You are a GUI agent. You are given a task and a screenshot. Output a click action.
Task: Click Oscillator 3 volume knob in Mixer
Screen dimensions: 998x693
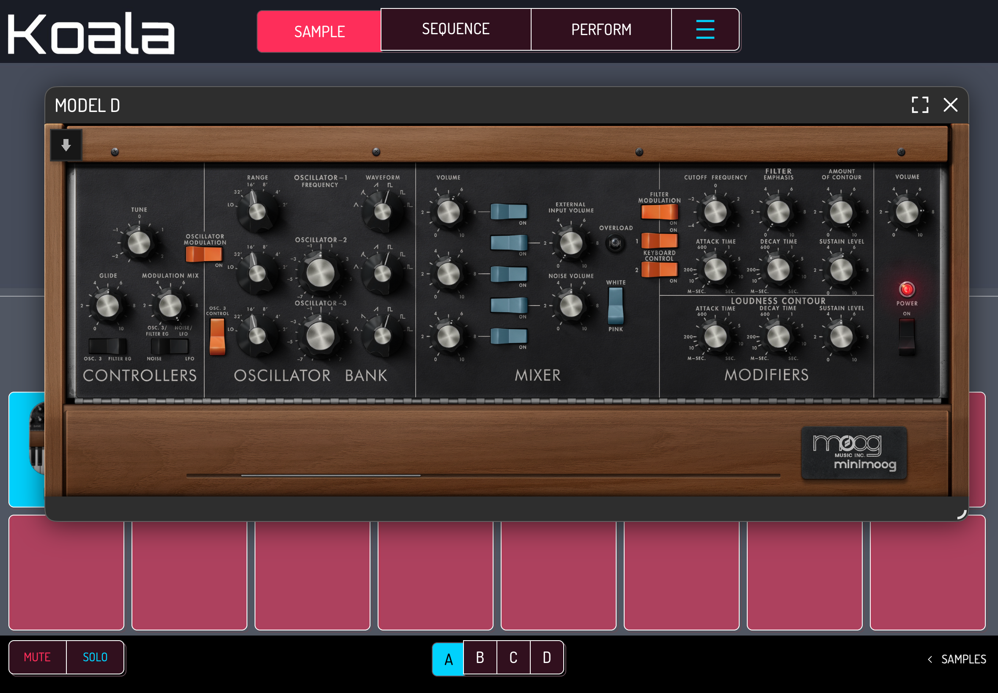pos(448,336)
